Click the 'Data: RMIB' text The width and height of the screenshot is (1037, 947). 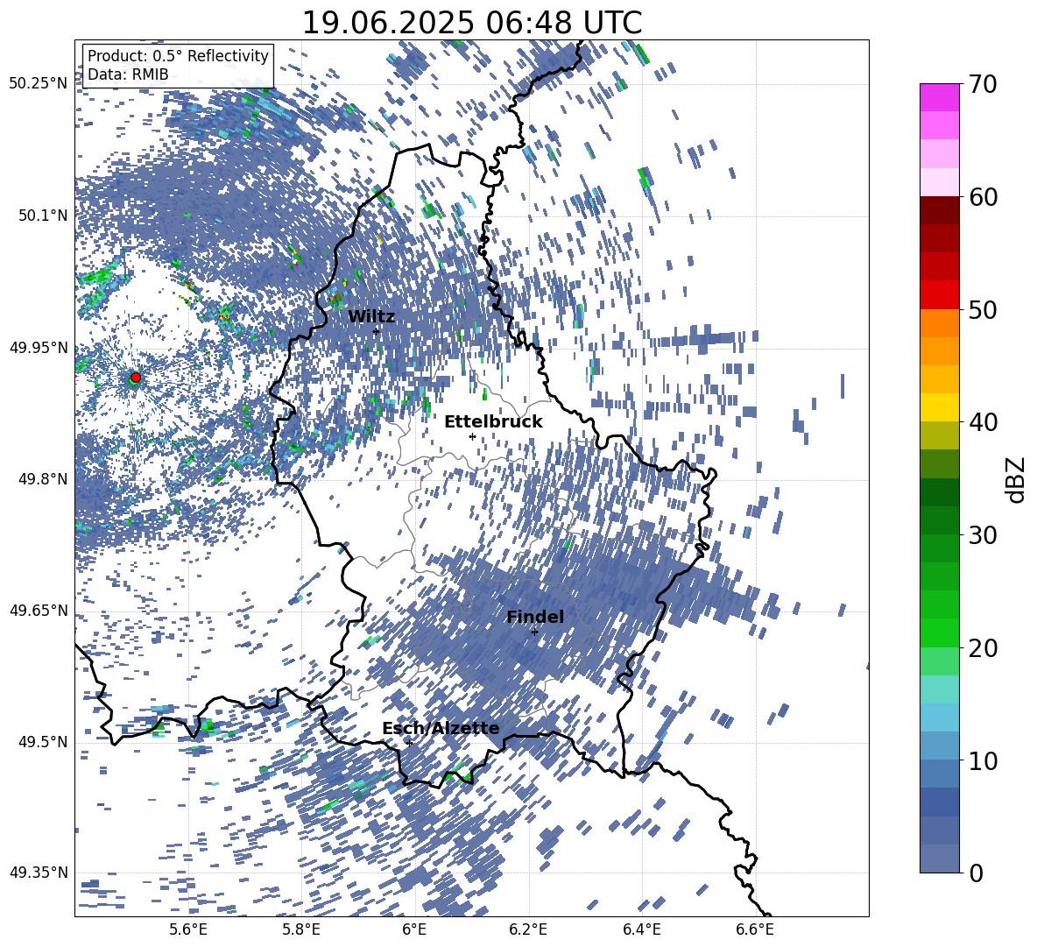128,74
